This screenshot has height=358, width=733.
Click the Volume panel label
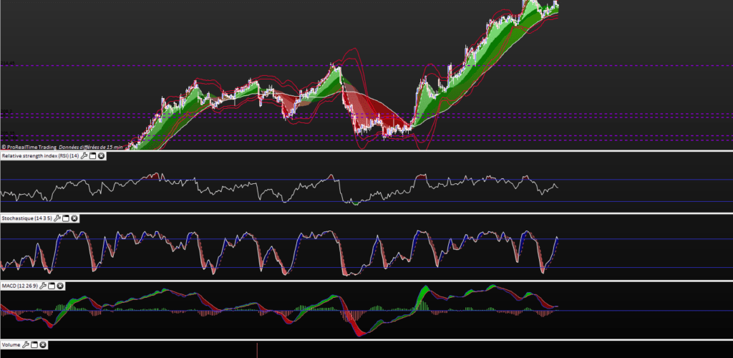click(11, 344)
